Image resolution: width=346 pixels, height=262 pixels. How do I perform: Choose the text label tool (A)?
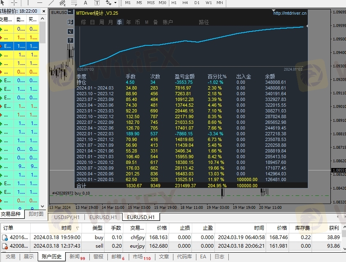[85, 3]
